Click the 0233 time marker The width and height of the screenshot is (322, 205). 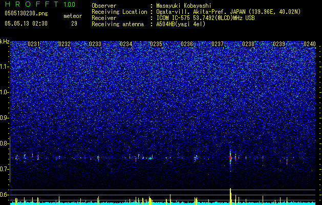[x=95, y=44]
